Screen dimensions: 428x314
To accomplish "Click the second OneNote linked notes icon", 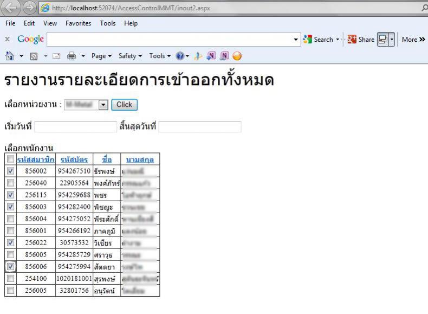I will [x=224, y=56].
